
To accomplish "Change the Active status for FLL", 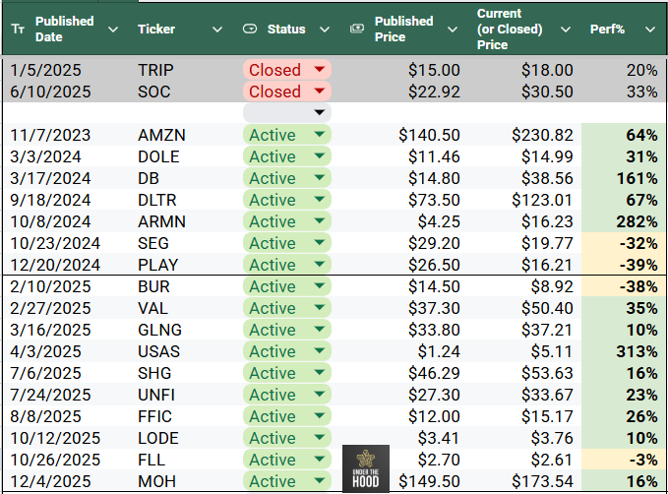I will tap(287, 460).
